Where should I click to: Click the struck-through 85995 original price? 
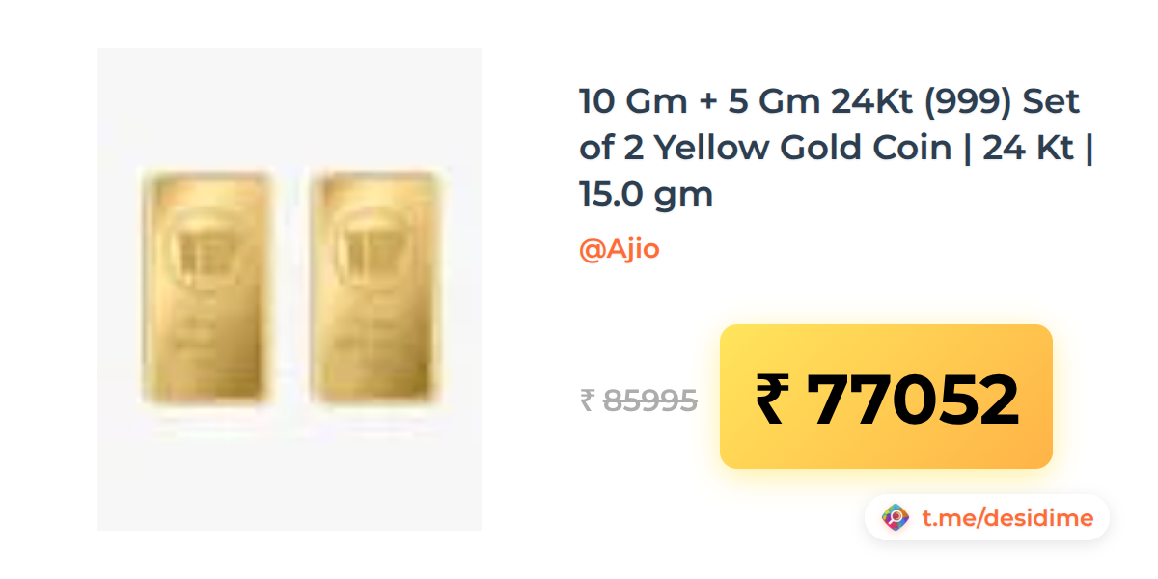650,400
